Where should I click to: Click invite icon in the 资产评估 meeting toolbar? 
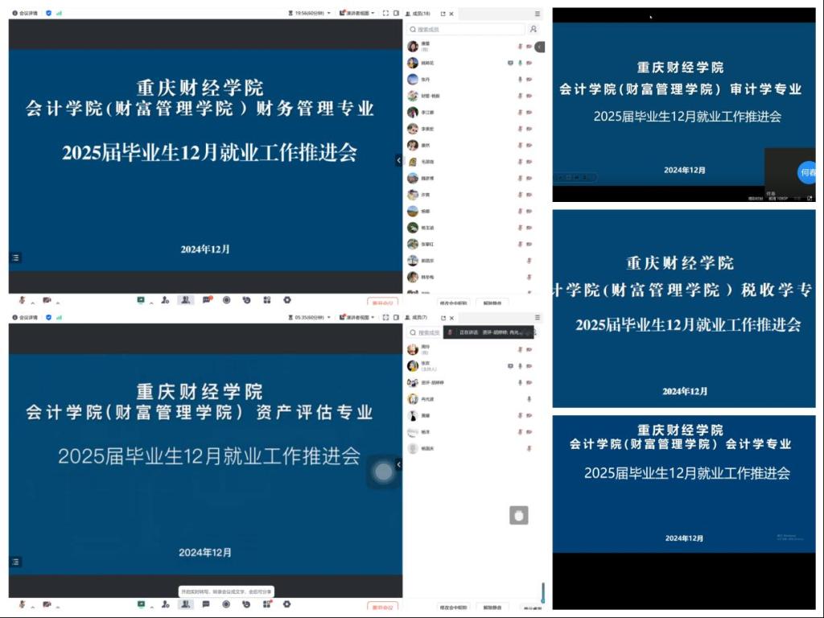(165, 604)
